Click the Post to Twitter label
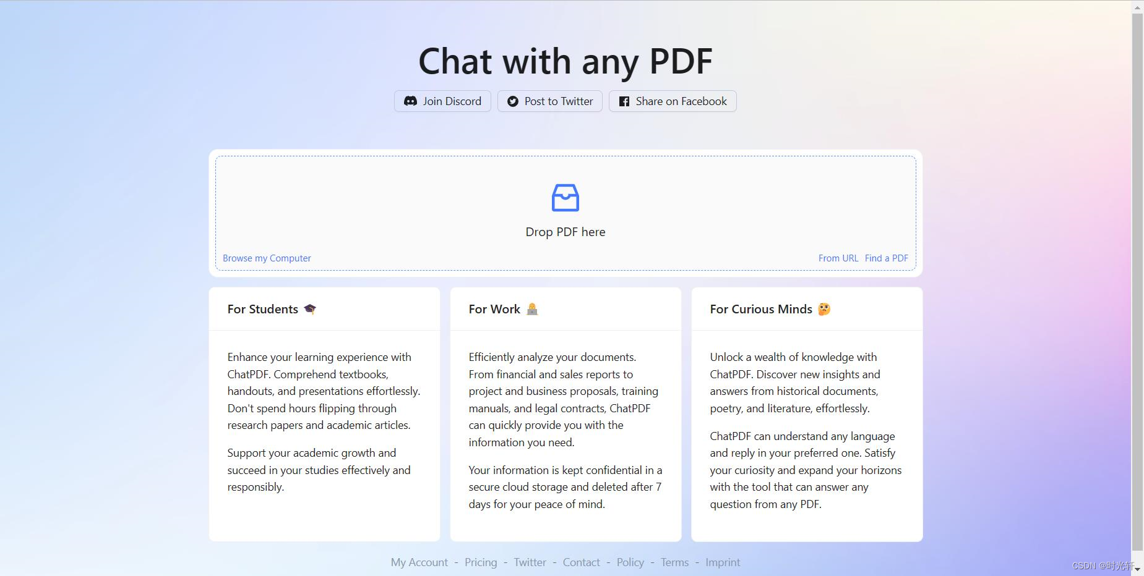The image size is (1144, 576). point(559,101)
